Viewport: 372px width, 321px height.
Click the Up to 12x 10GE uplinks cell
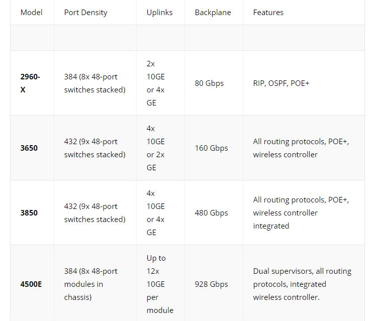(x=160, y=284)
